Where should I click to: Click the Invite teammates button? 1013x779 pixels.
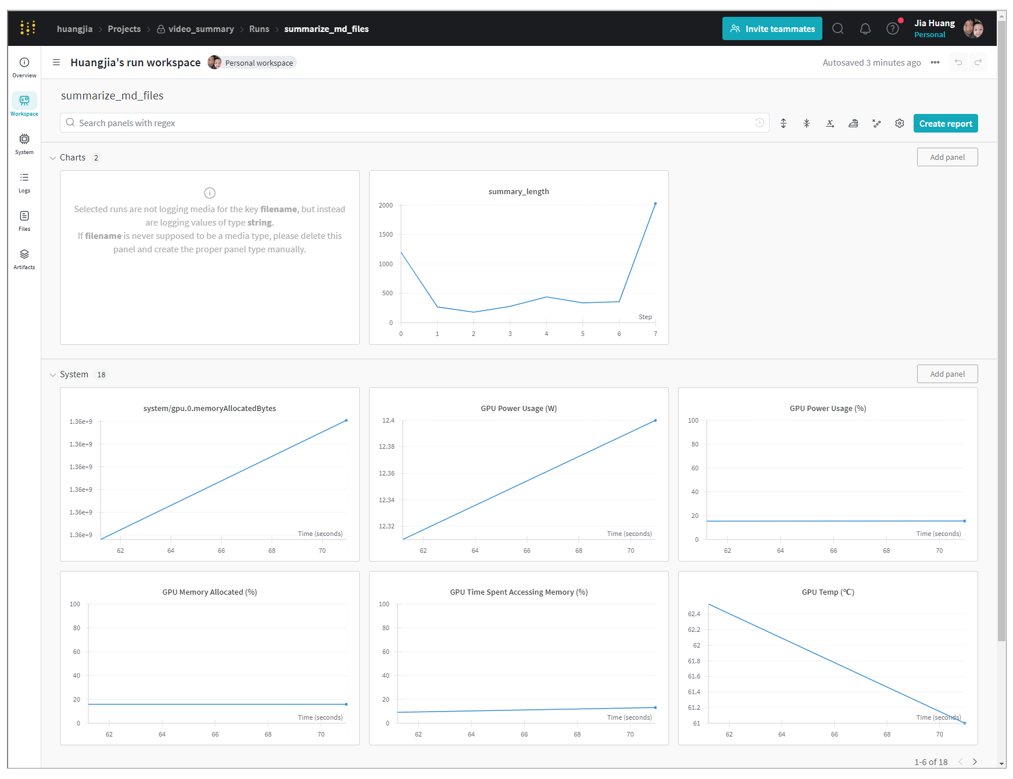pyautogui.click(x=772, y=29)
